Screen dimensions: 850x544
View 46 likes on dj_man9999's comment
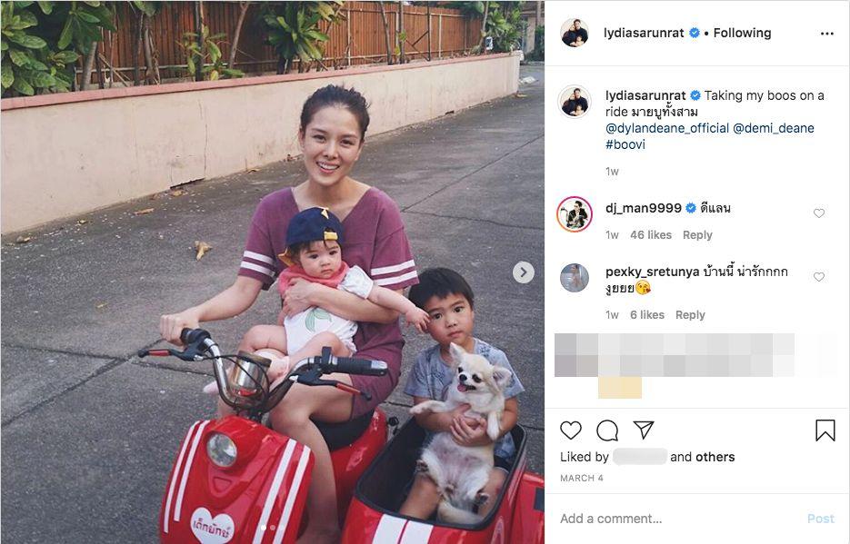pyautogui.click(x=651, y=235)
